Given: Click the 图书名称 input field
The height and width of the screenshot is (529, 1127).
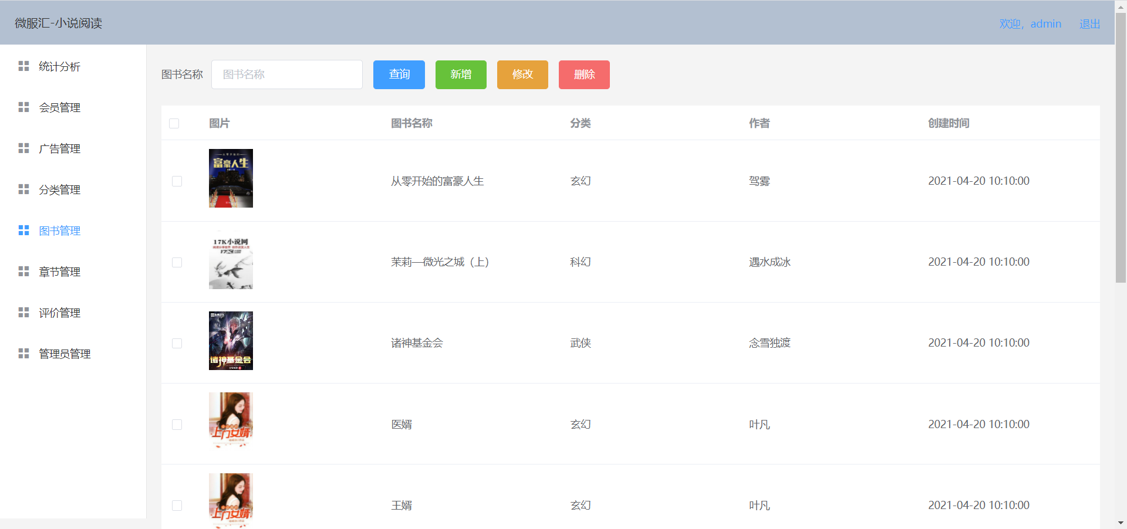Looking at the screenshot, I should (286, 74).
